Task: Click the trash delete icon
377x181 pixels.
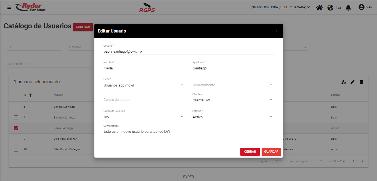Action: tap(361, 82)
